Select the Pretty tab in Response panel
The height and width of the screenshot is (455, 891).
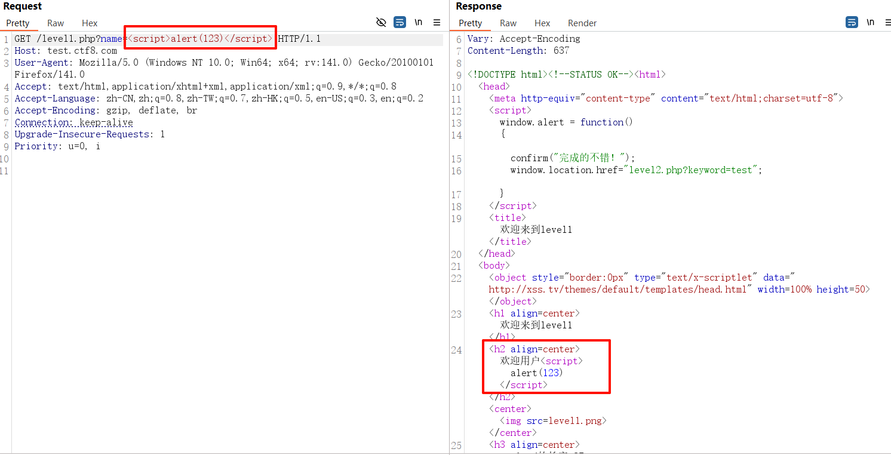click(x=470, y=23)
